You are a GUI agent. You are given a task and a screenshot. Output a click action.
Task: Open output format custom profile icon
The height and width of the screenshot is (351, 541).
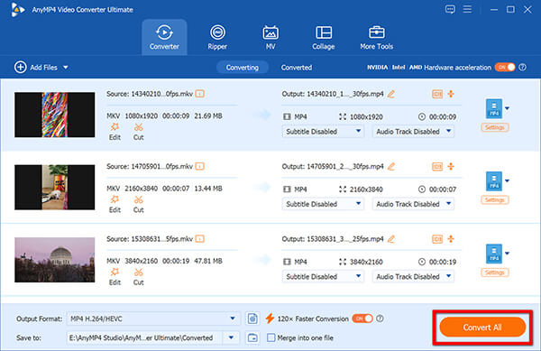pos(252,319)
